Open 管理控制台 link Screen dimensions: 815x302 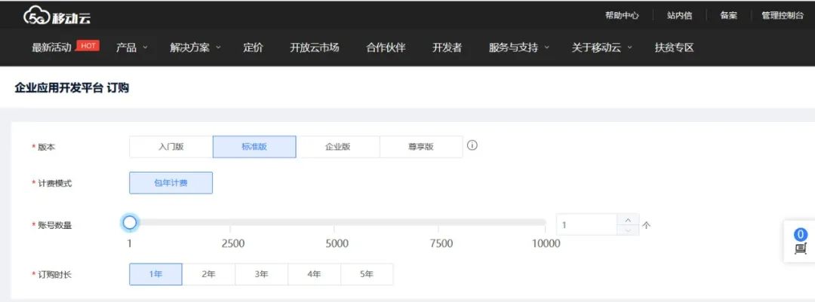pos(783,15)
